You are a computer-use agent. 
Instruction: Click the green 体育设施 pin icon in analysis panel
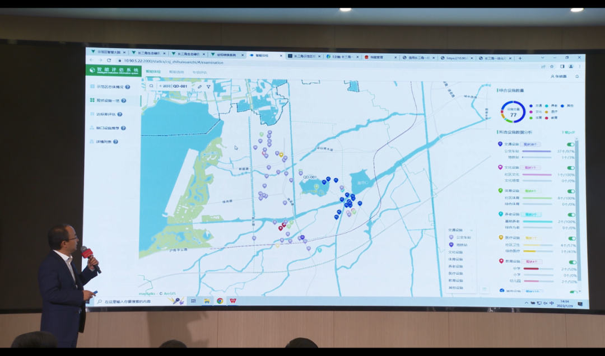point(500,190)
